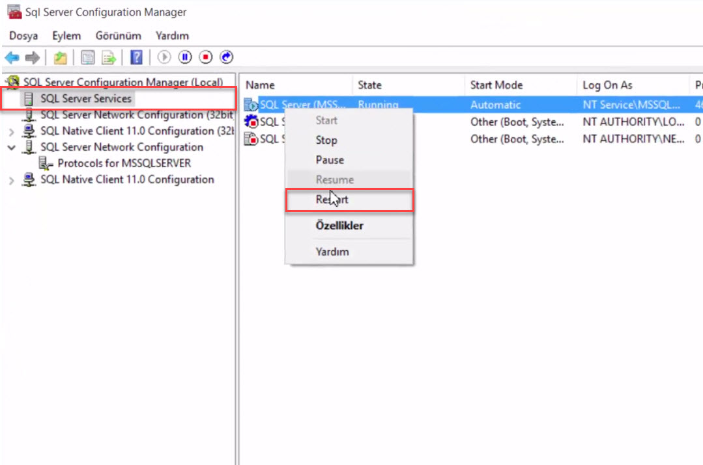Screen dimensions: 703x465
Task: Select Özellikler in the context menu
Action: [342, 226]
